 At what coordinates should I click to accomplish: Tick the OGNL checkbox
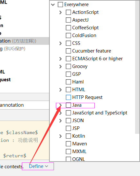[68, 159]
